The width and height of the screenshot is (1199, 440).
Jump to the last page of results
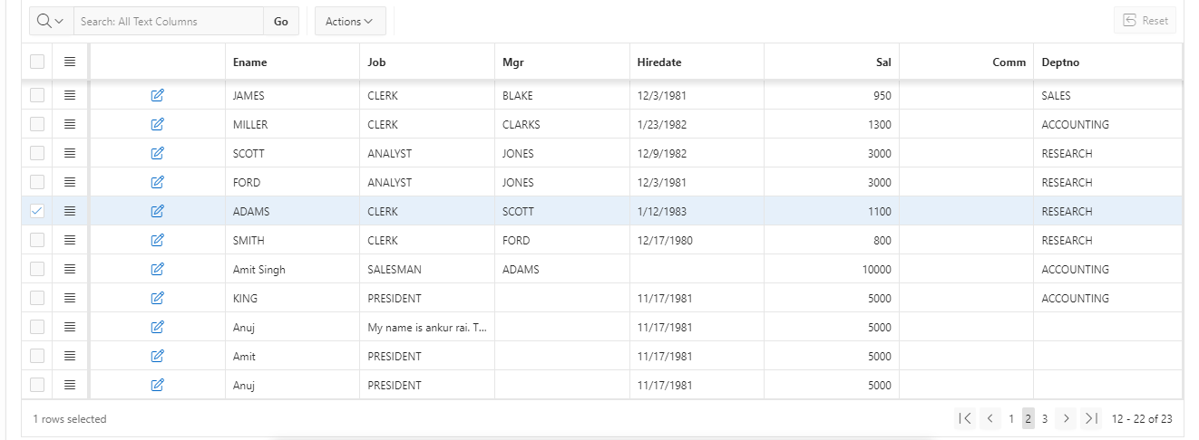1092,418
